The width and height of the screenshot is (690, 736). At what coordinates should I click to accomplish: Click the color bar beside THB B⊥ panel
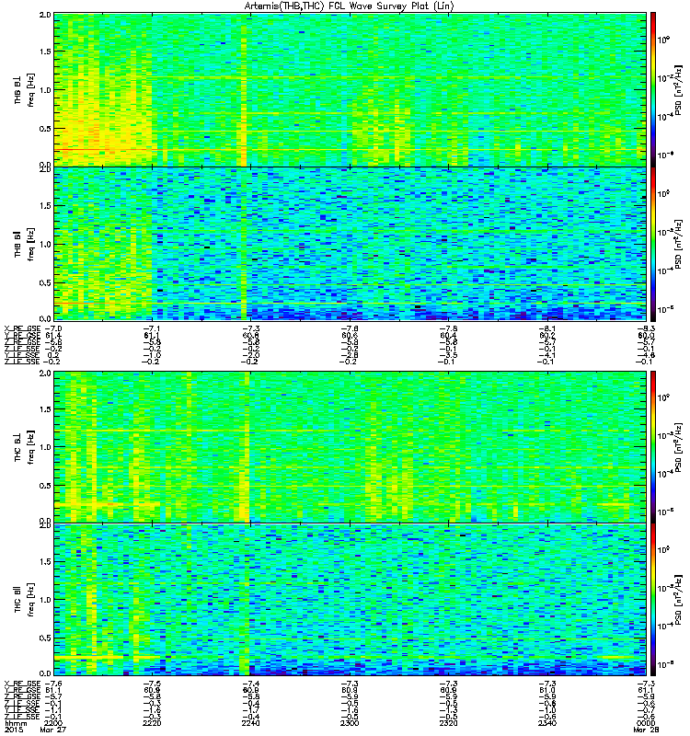pos(653,89)
